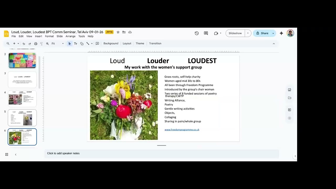Open the Gemini sparkle assistant

pos(281,33)
